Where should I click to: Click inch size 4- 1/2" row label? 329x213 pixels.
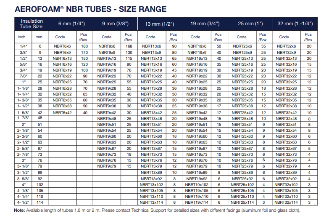point(23,202)
